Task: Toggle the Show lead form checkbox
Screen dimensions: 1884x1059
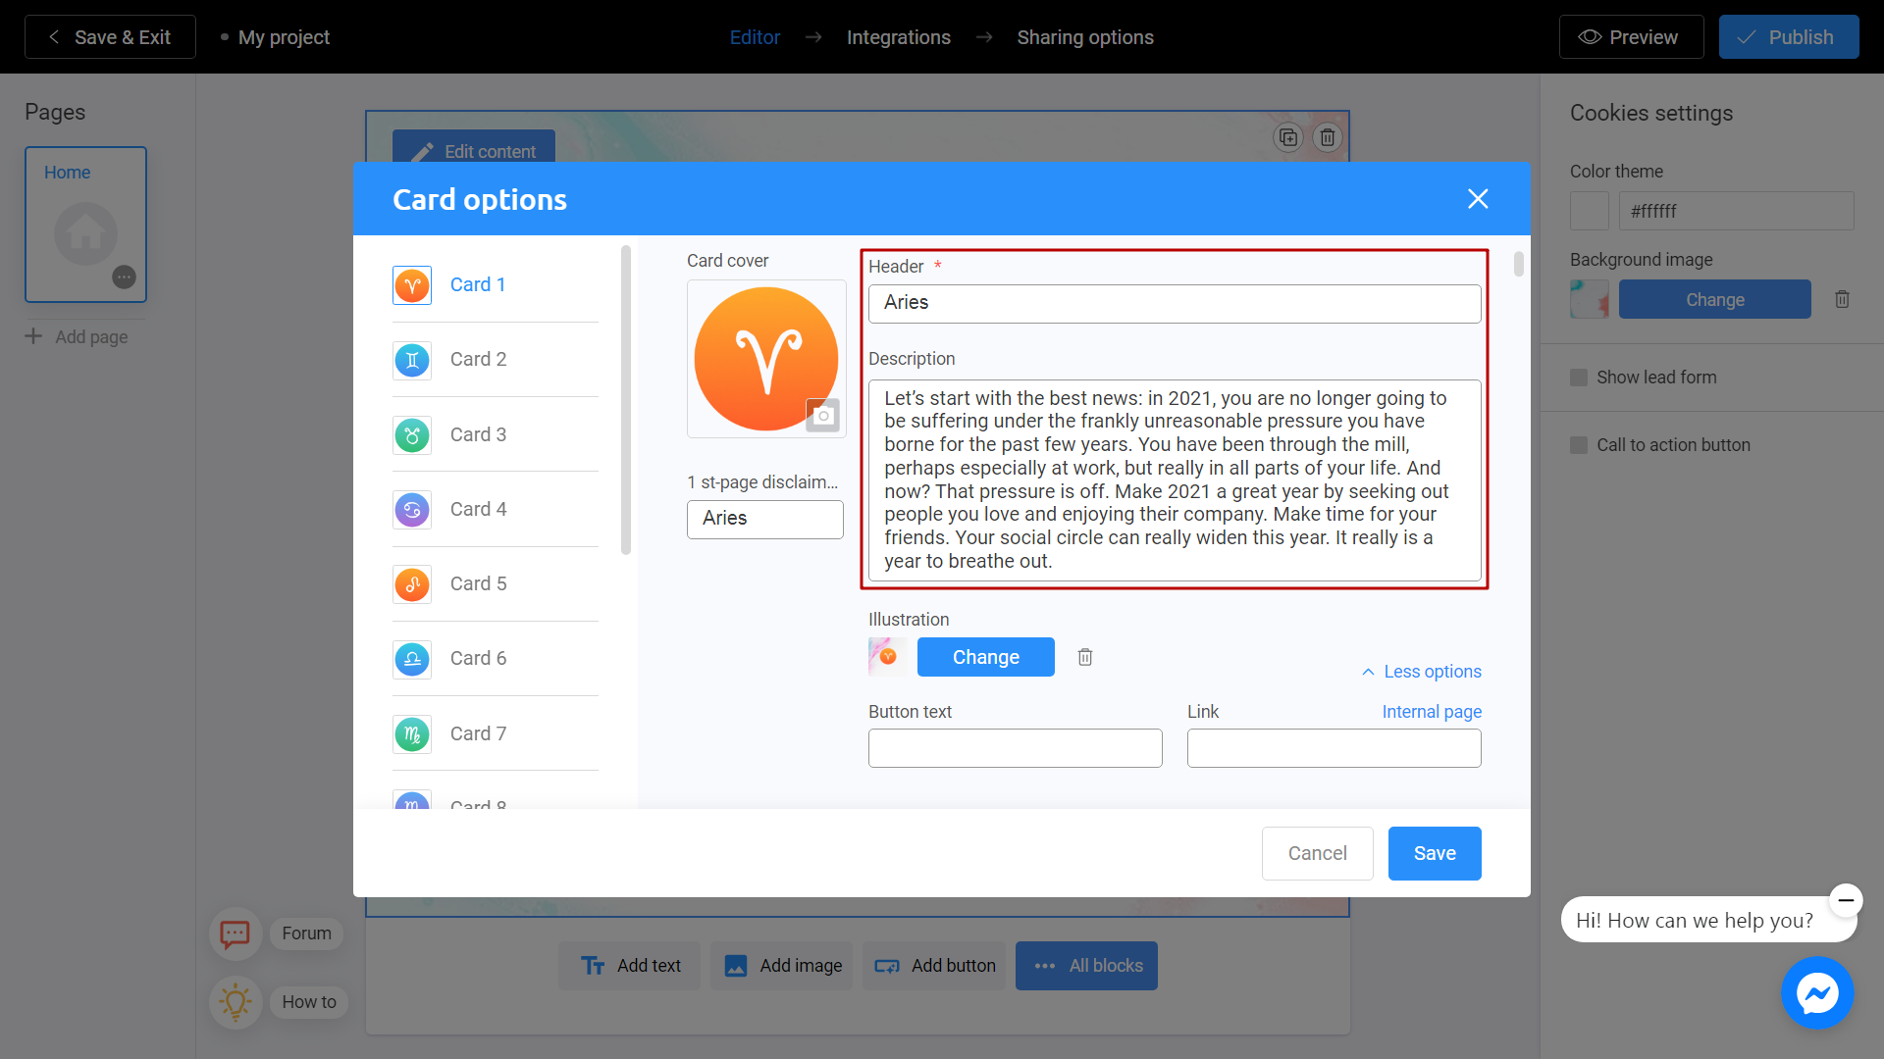Action: click(1579, 378)
